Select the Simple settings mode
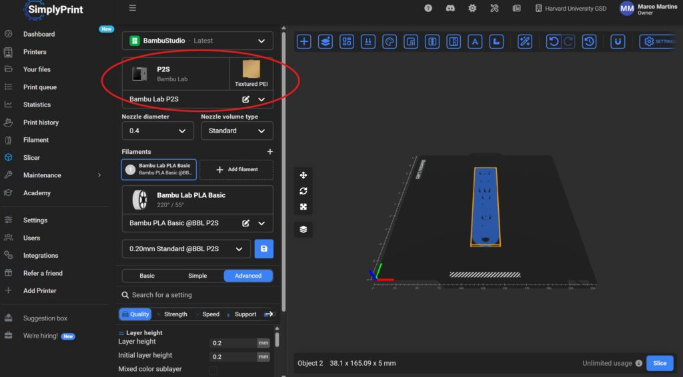This screenshot has height=377, width=683. pyautogui.click(x=197, y=276)
